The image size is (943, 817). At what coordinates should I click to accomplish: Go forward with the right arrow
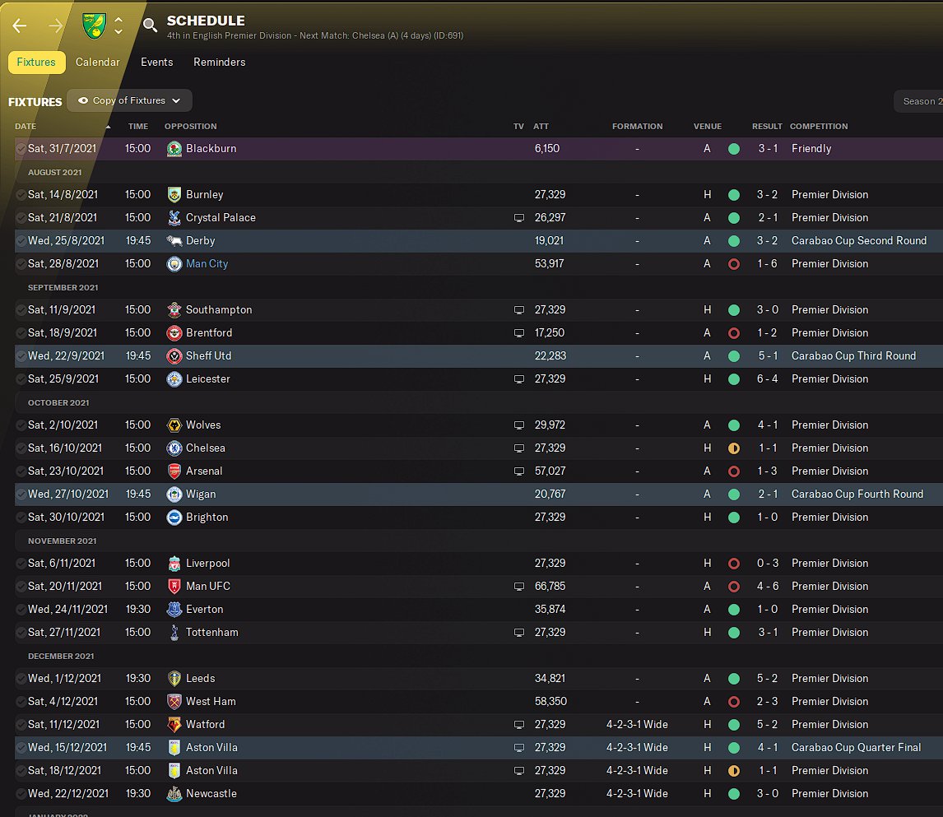[55, 26]
